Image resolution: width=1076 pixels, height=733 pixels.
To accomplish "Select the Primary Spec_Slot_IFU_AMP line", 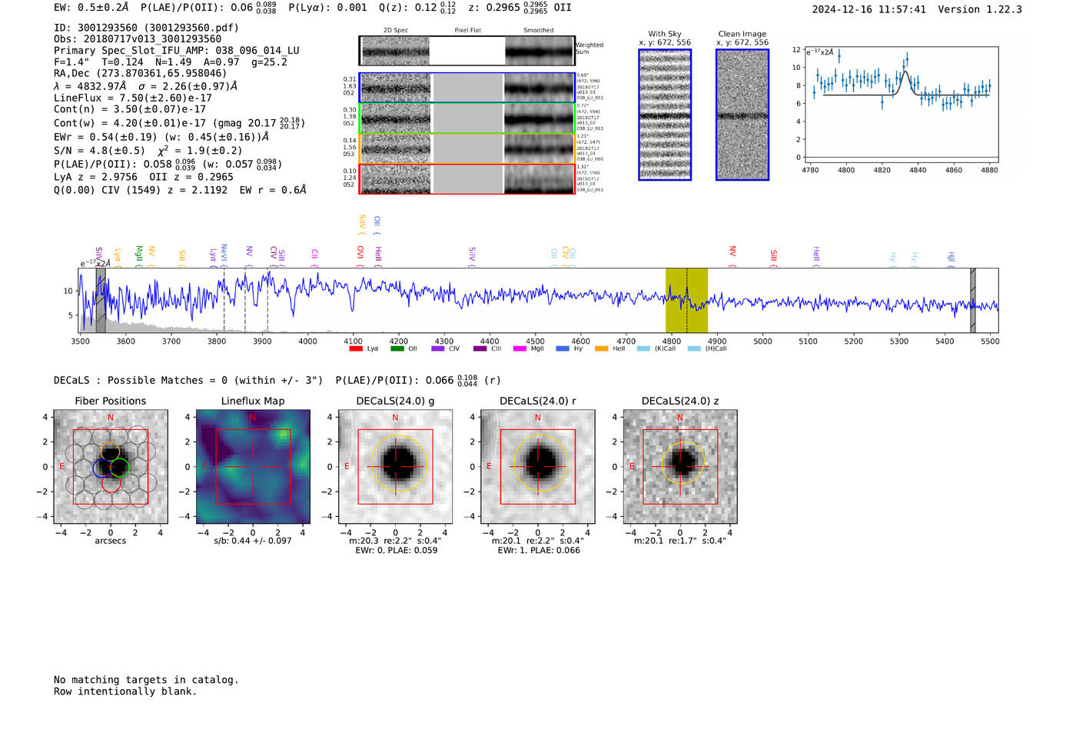I will 177,51.
